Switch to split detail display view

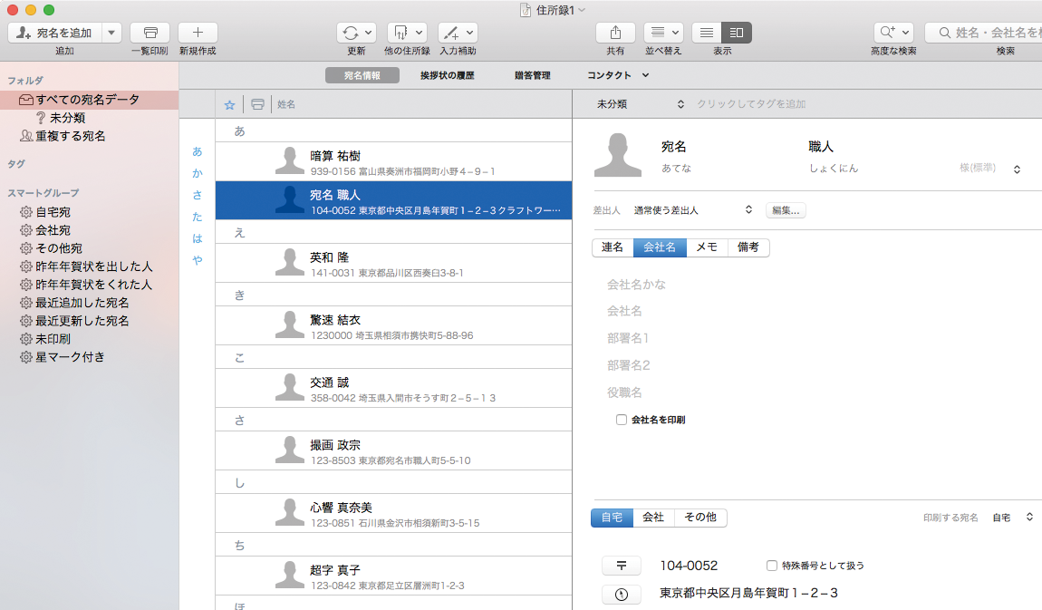[x=737, y=33]
